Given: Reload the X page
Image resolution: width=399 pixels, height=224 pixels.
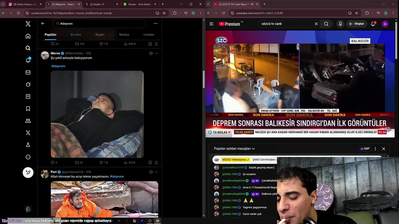Looking at the screenshot, I should pos(18,13).
